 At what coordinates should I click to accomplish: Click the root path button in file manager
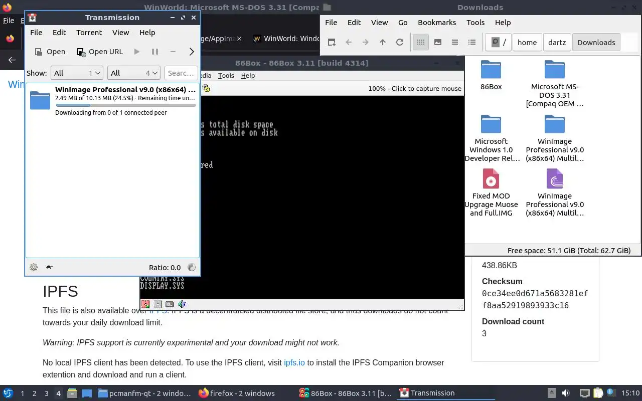tap(498, 42)
